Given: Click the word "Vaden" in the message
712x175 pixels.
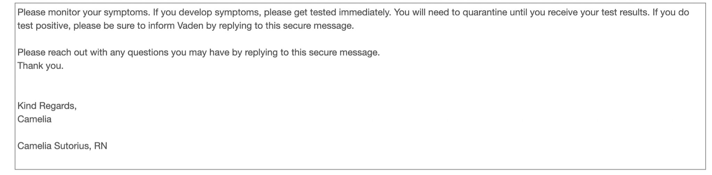Looking at the screenshot, I should tap(190, 26).
